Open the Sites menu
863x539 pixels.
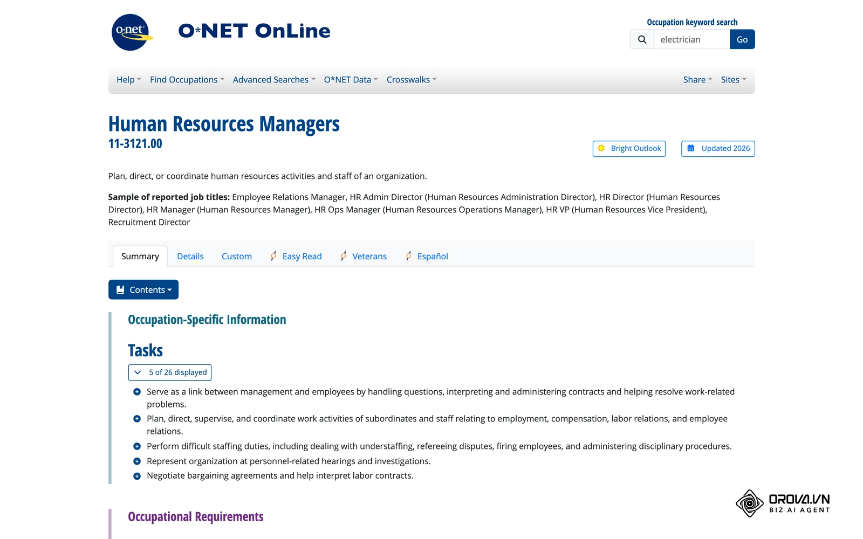734,80
